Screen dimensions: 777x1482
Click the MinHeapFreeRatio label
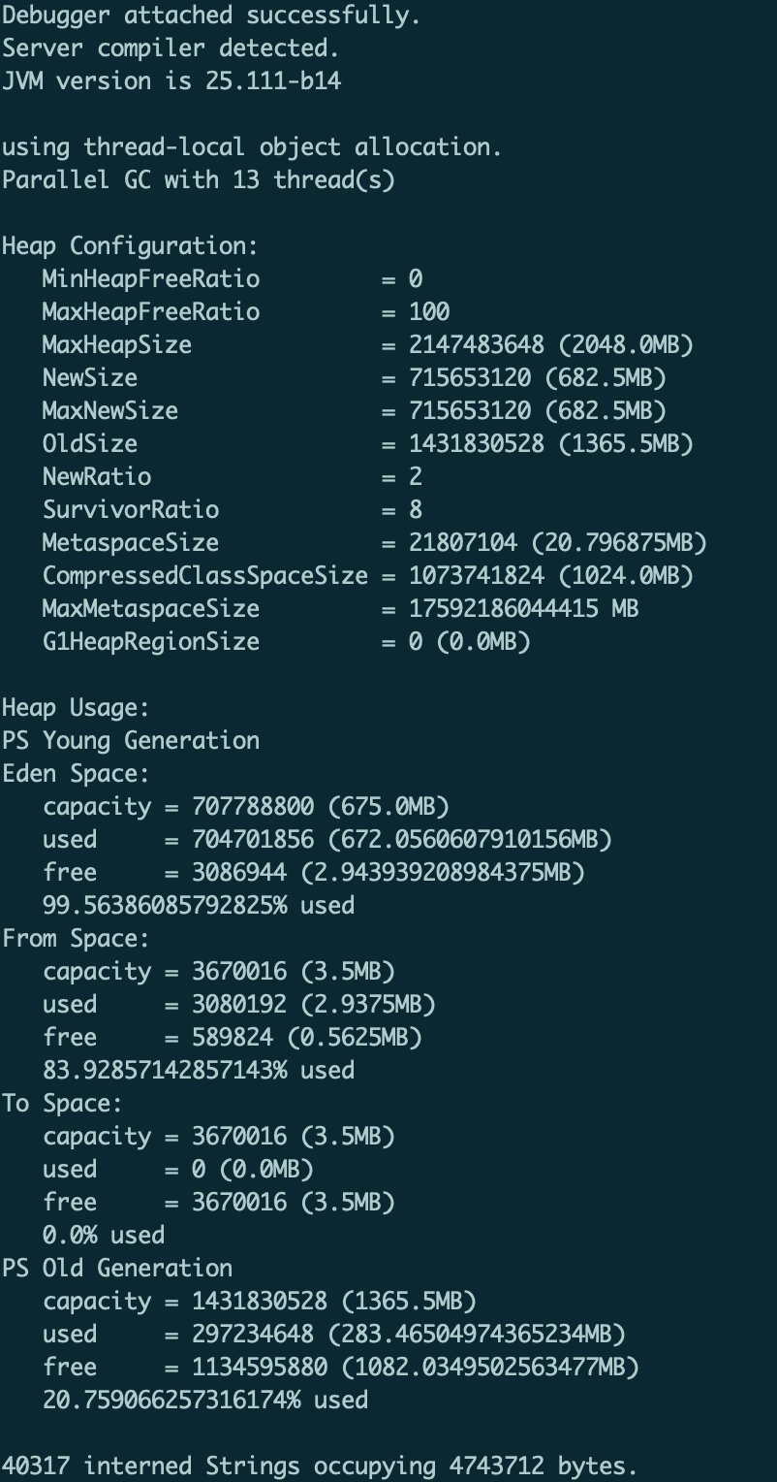(150, 279)
